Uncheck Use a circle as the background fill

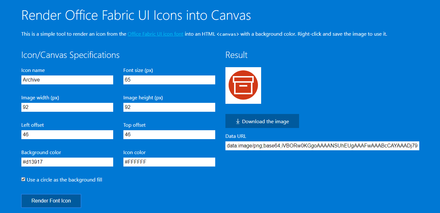point(23,179)
